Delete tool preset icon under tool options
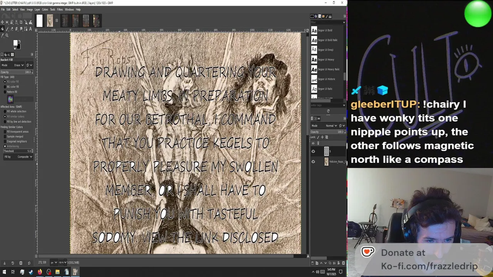 pyautogui.click(x=21, y=263)
